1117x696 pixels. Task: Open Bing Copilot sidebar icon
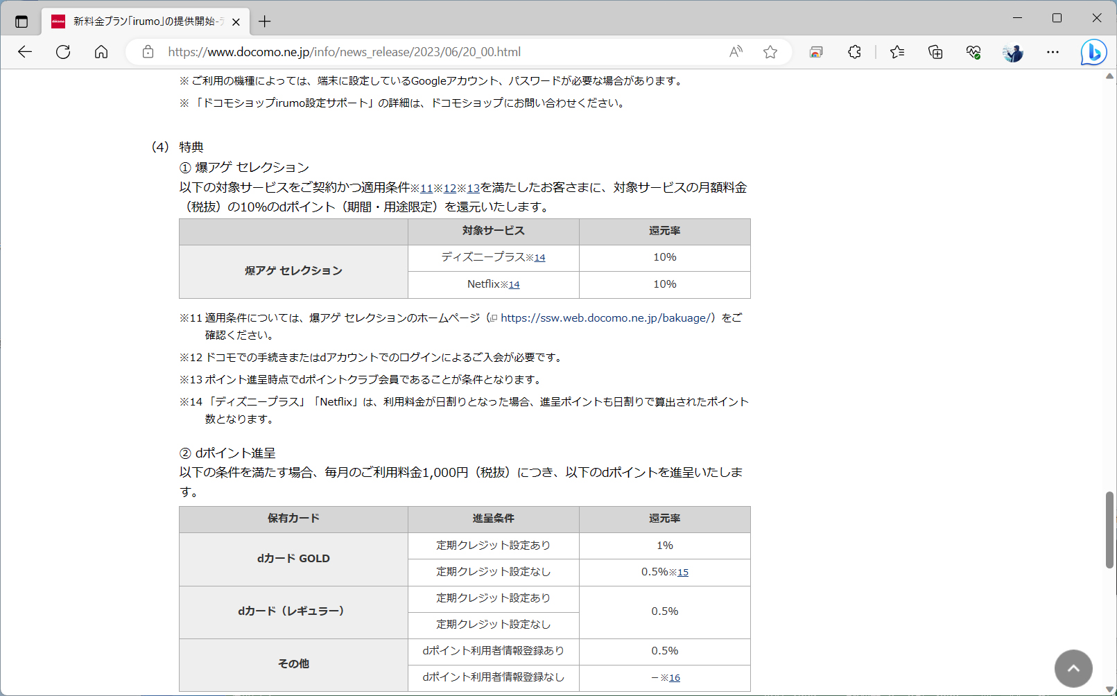coord(1093,51)
